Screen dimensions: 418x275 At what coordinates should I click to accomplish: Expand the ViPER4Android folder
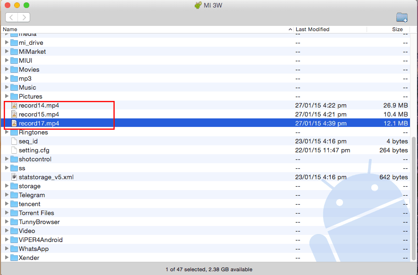pos(7,240)
